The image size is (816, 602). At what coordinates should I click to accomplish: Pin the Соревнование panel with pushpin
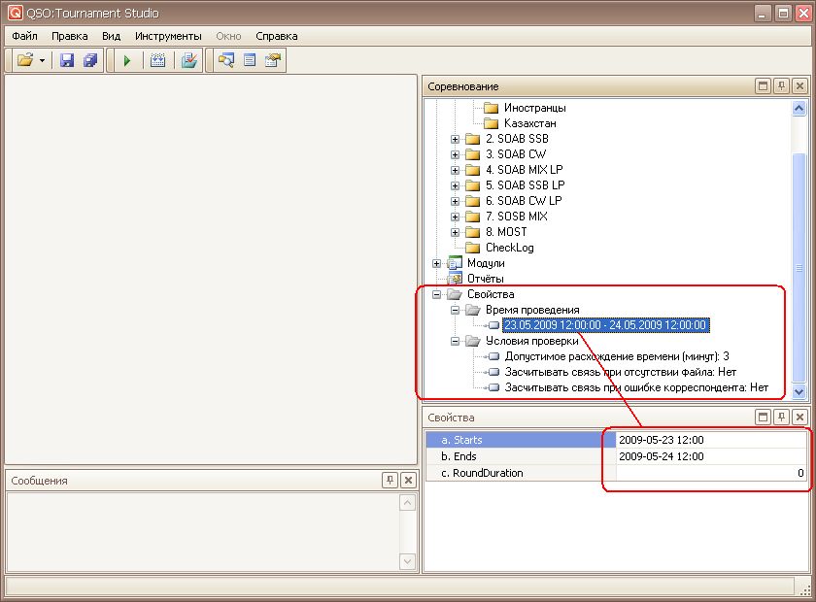[x=781, y=86]
